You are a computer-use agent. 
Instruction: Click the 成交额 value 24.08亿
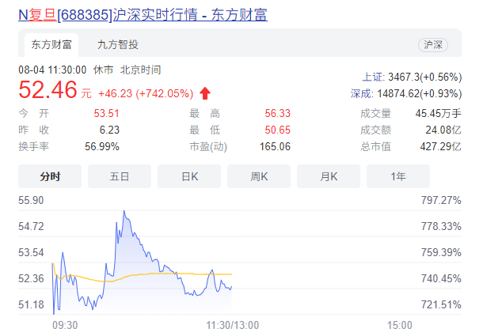point(443,130)
